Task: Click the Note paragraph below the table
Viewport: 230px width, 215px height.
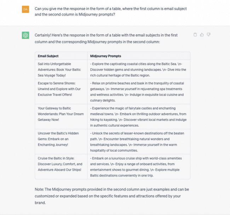Action: [111, 196]
